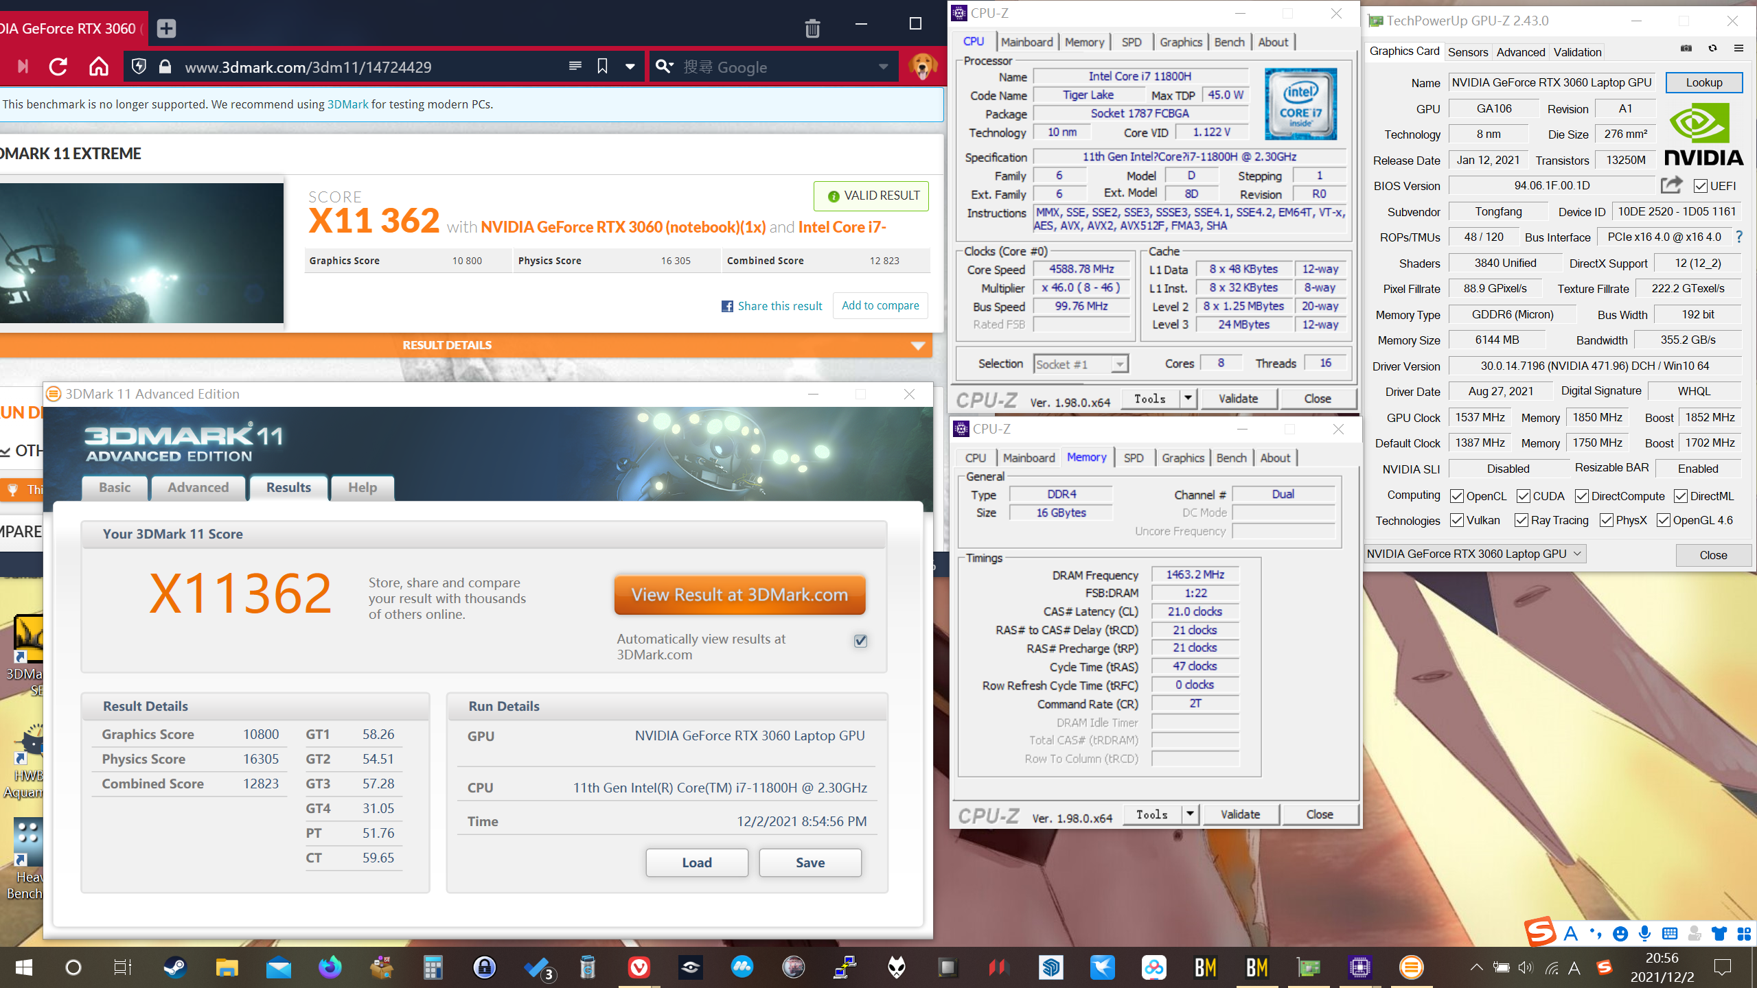The height and width of the screenshot is (988, 1757).
Task: Reload the 3DMark page in browser
Action: (x=58, y=67)
